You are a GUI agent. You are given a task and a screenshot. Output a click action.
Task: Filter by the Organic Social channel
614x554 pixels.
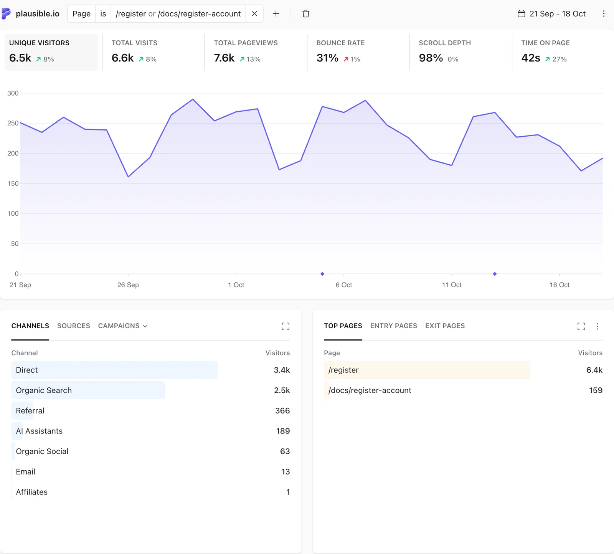click(150, 451)
